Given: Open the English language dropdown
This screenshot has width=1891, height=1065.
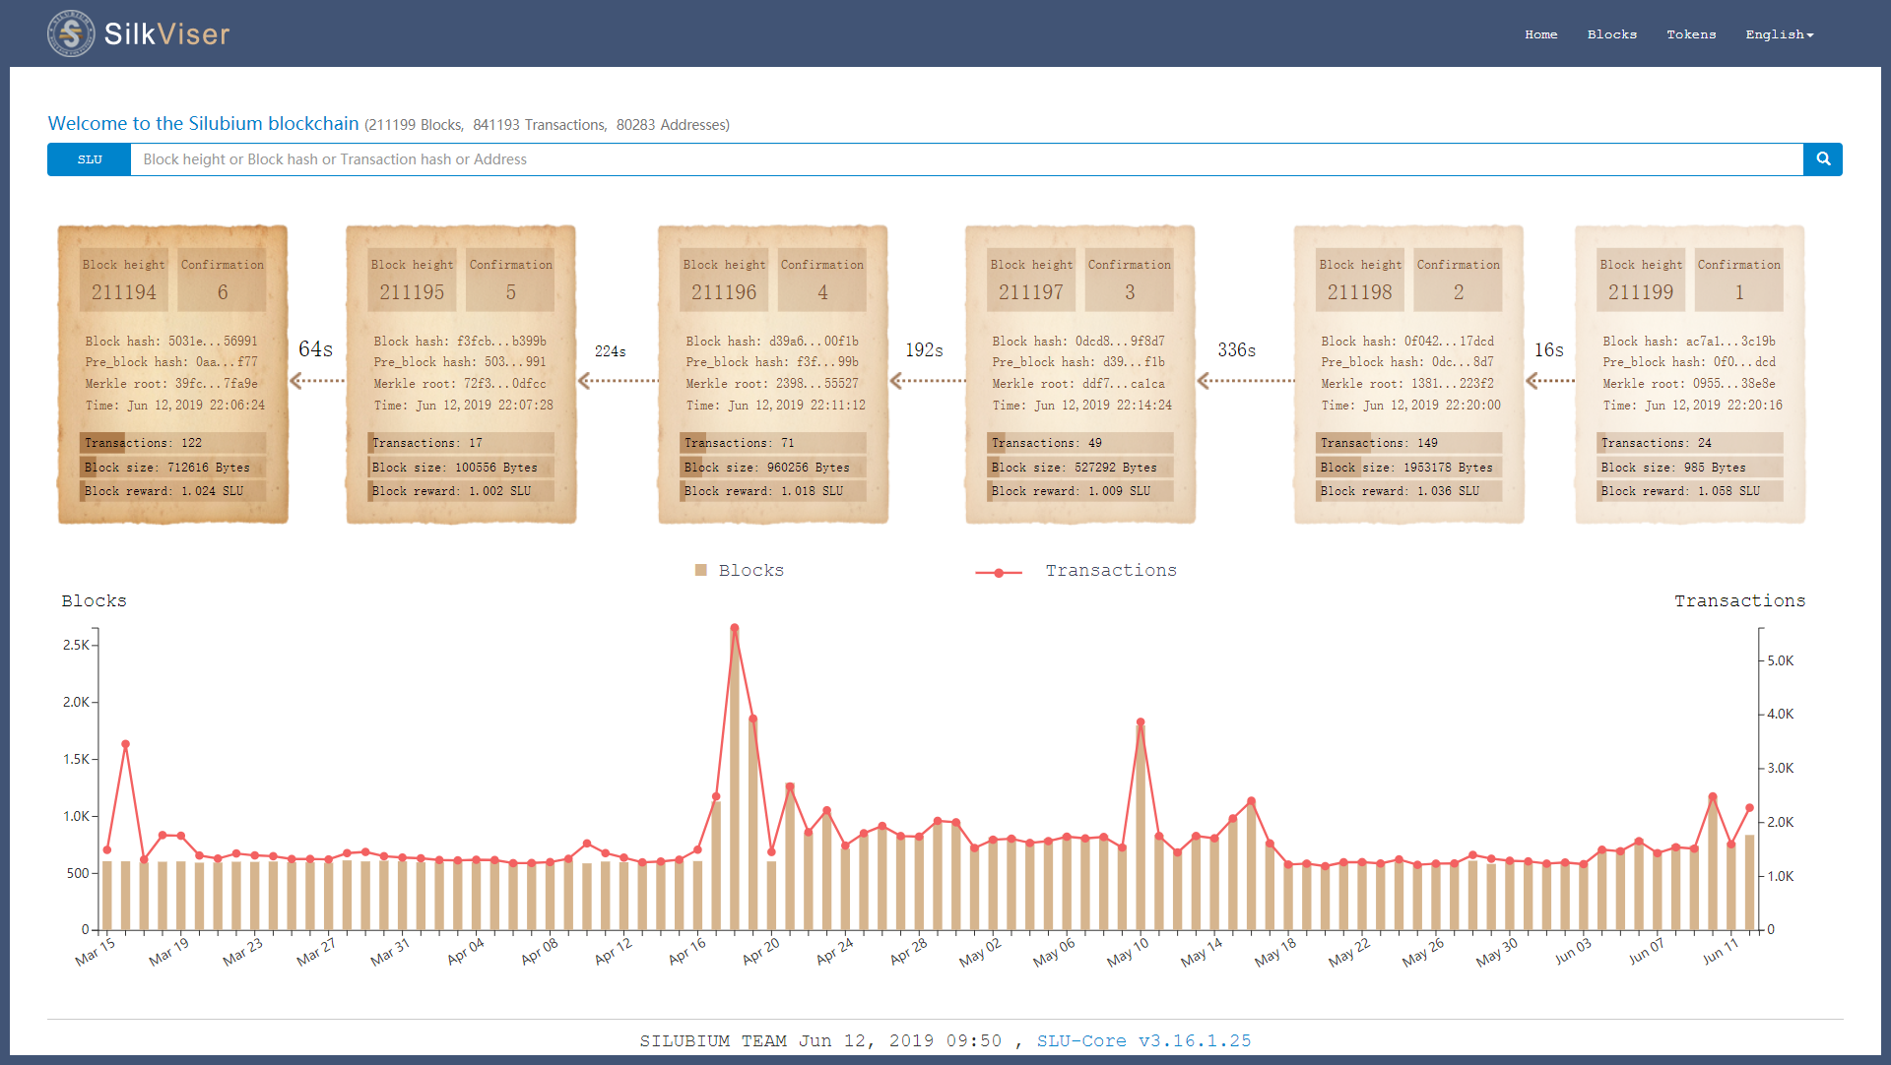Looking at the screenshot, I should 1779,34.
